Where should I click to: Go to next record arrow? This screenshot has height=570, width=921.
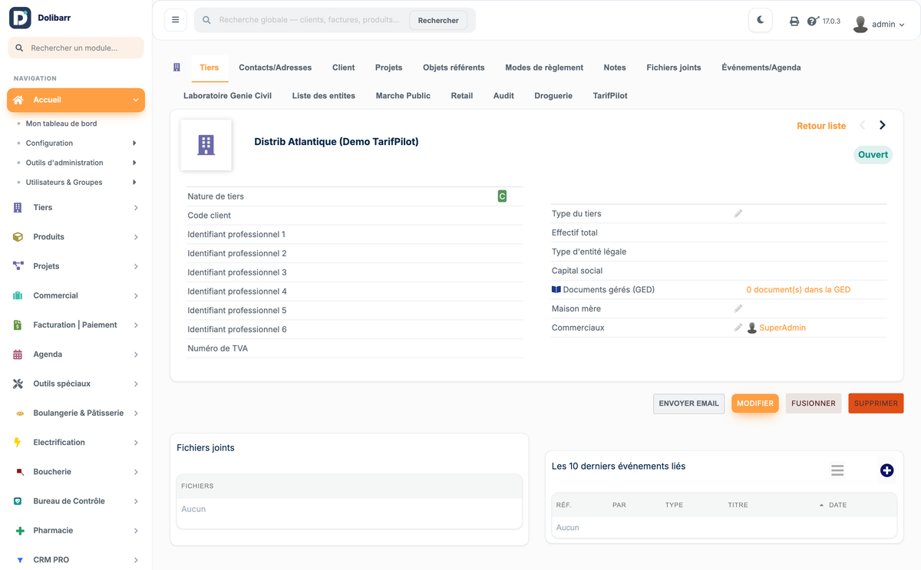pyautogui.click(x=883, y=125)
